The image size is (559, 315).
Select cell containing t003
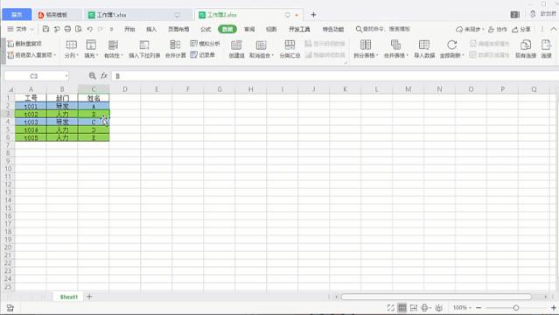point(31,122)
